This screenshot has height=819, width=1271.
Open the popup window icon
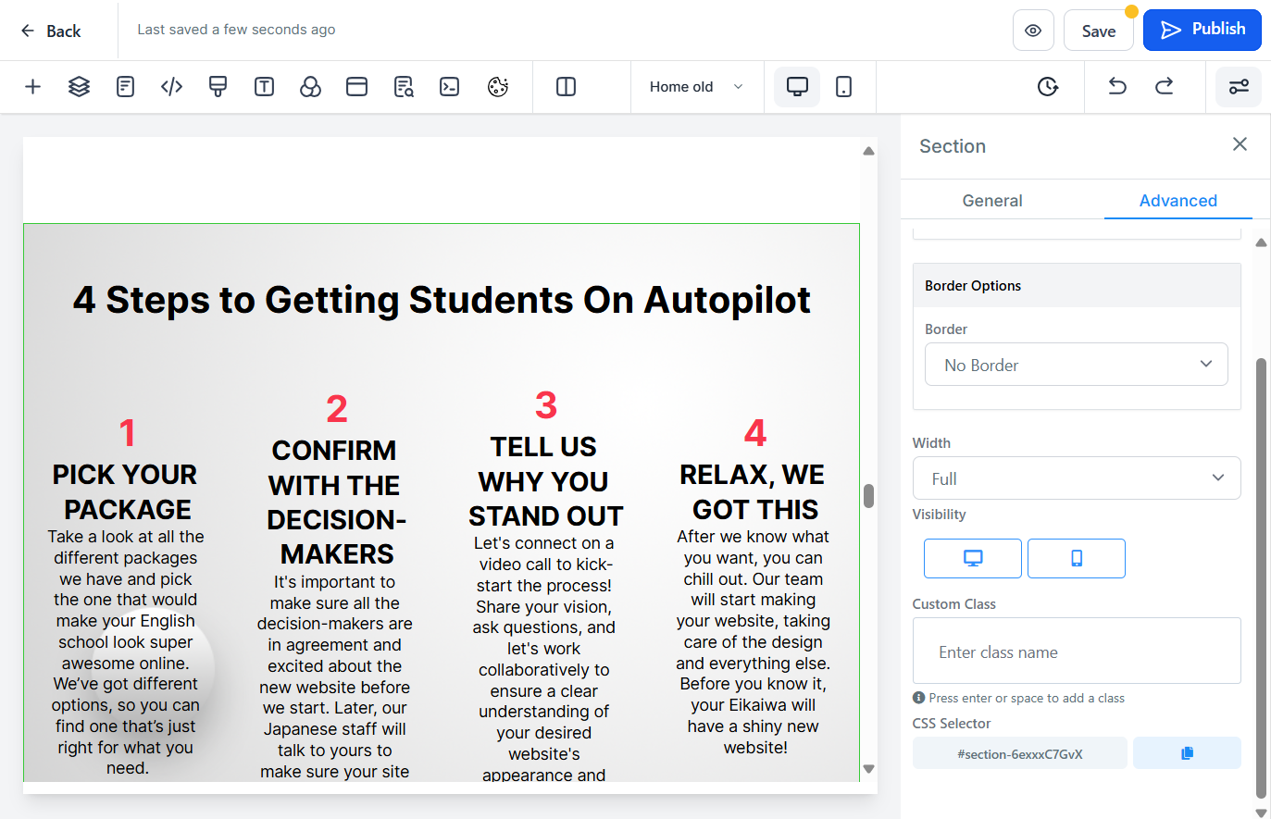(356, 87)
